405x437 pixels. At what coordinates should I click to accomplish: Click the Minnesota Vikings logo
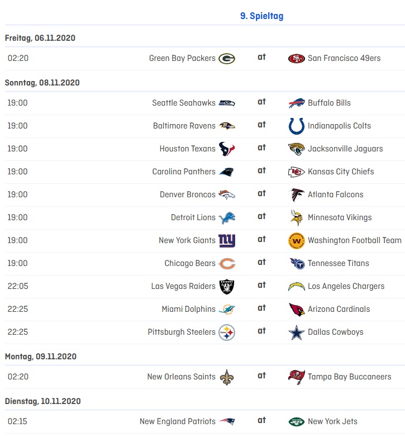(x=297, y=218)
